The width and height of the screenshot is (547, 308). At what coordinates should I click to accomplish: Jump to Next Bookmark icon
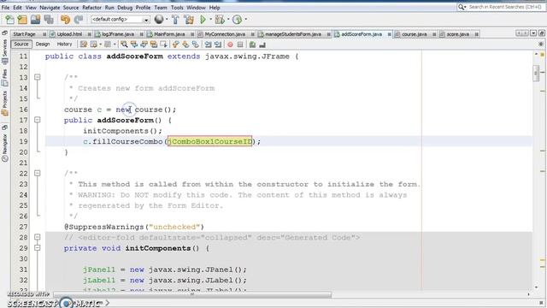click(185, 44)
